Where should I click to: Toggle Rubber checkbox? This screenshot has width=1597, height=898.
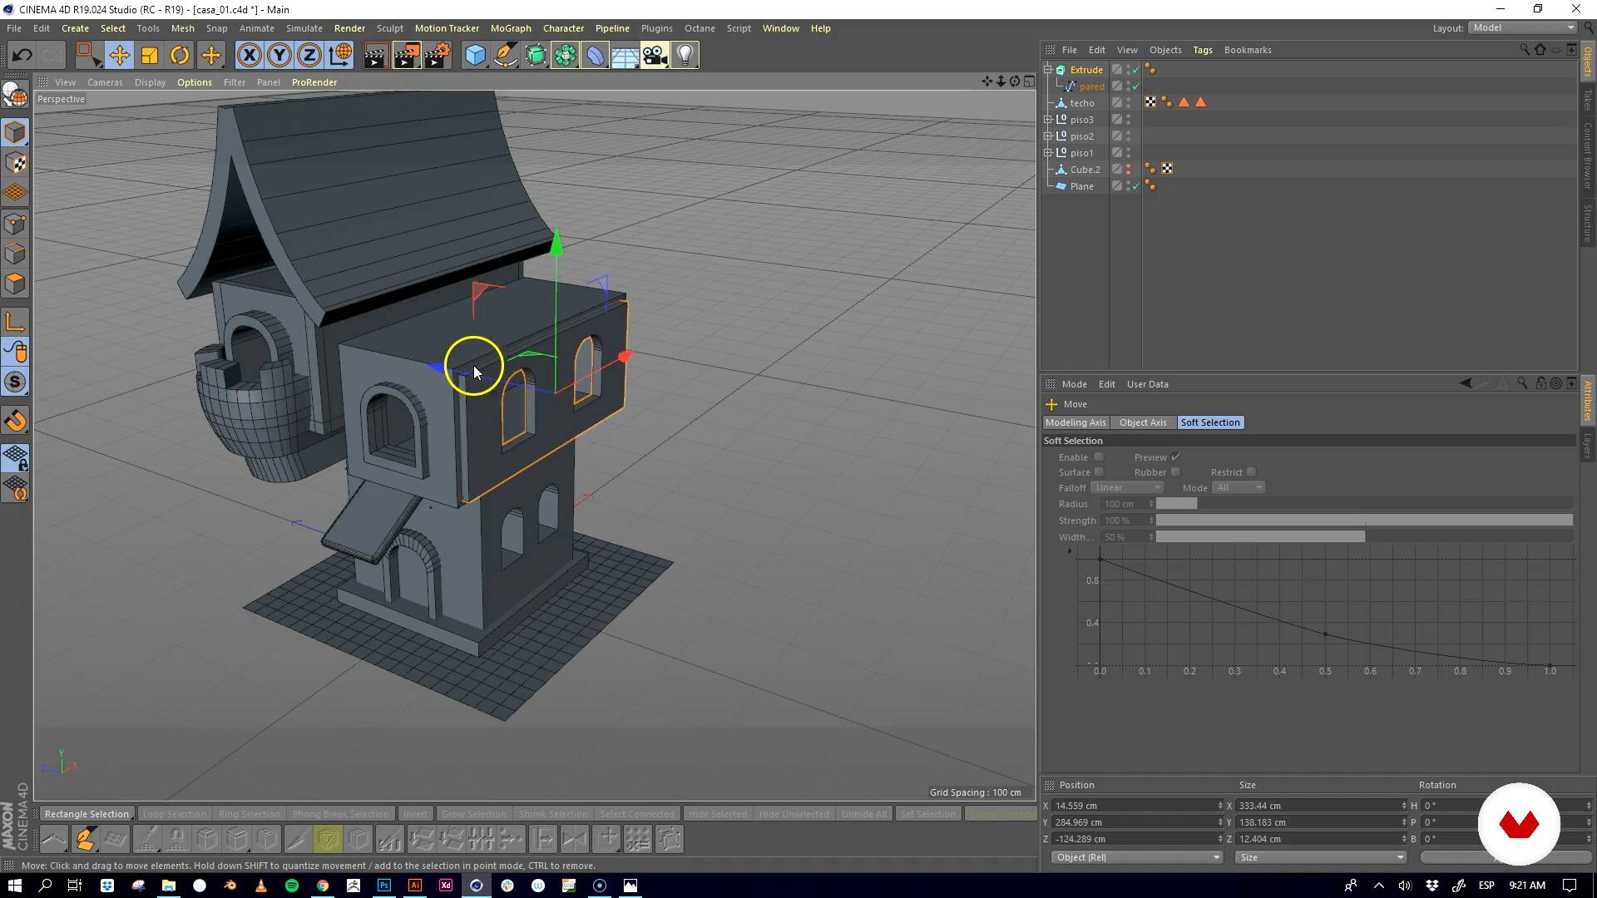click(1175, 472)
